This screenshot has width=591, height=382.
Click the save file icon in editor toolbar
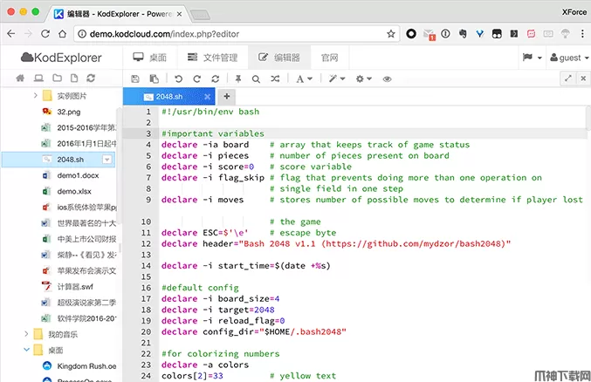tap(134, 78)
